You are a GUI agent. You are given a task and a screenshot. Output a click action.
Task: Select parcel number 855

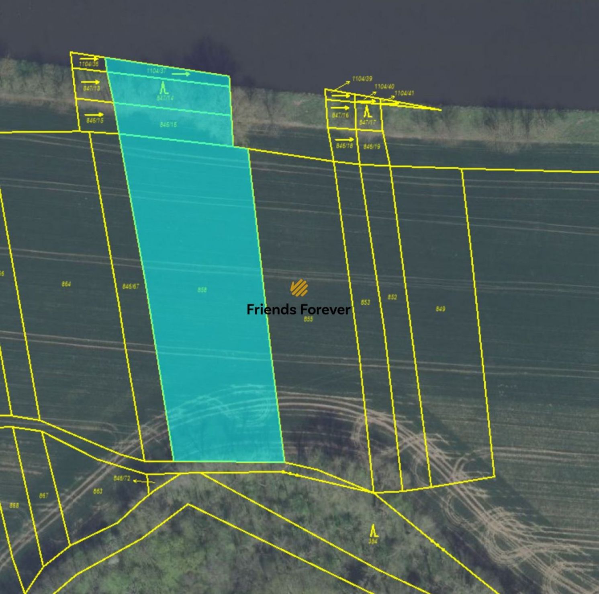308,319
